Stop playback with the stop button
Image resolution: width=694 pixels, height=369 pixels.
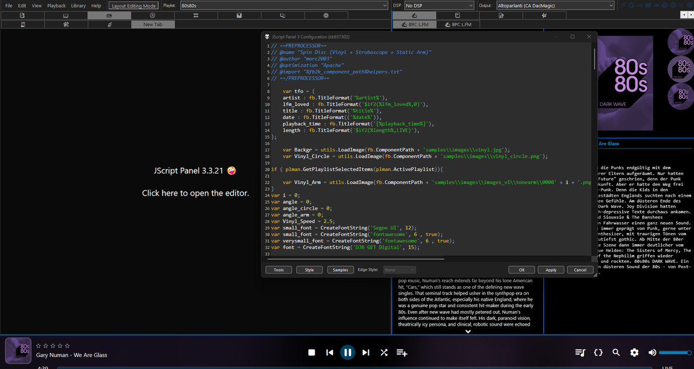[312, 353]
